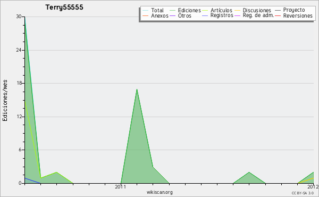Click the 2012 x-axis label

(x=313, y=186)
